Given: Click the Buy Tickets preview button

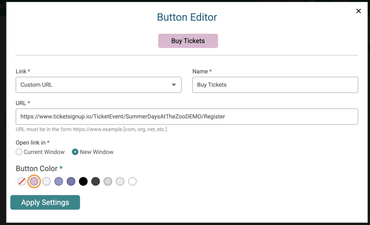Looking at the screenshot, I should point(188,41).
